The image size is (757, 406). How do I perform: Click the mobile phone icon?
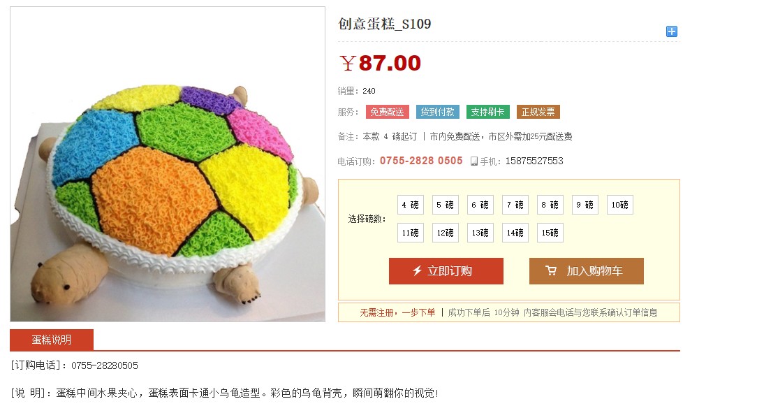(x=474, y=161)
